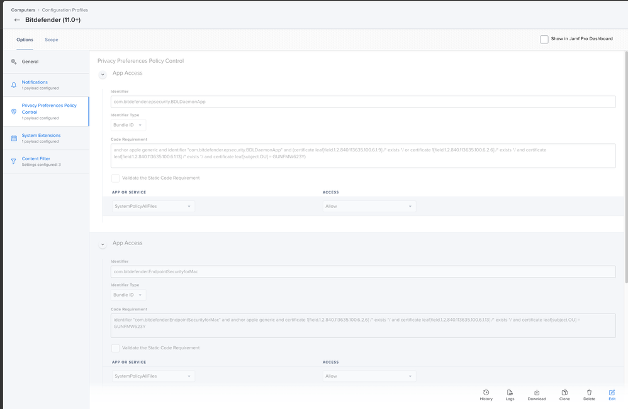Image resolution: width=628 pixels, height=409 pixels.
Task: Enable Show in Jamf Pro Dashboard
Action: (544, 39)
